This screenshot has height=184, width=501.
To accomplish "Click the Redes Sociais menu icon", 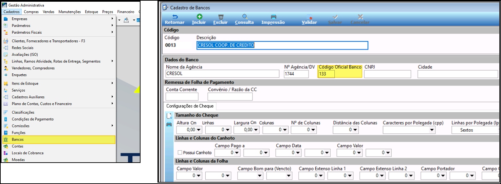I will [x=5, y=48].
